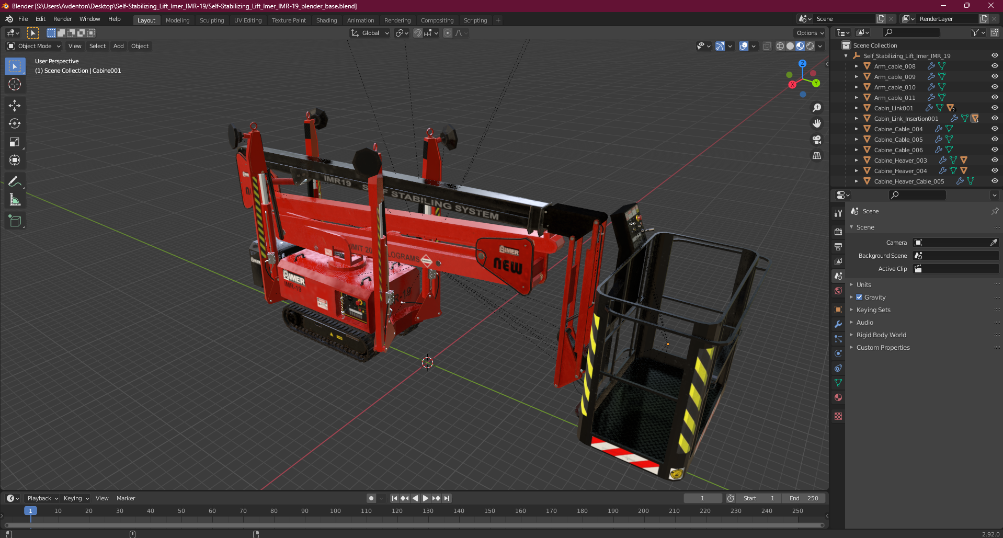Viewport: 1003px width, 538px height.
Task: Open viewport Add menu
Action: tap(119, 46)
